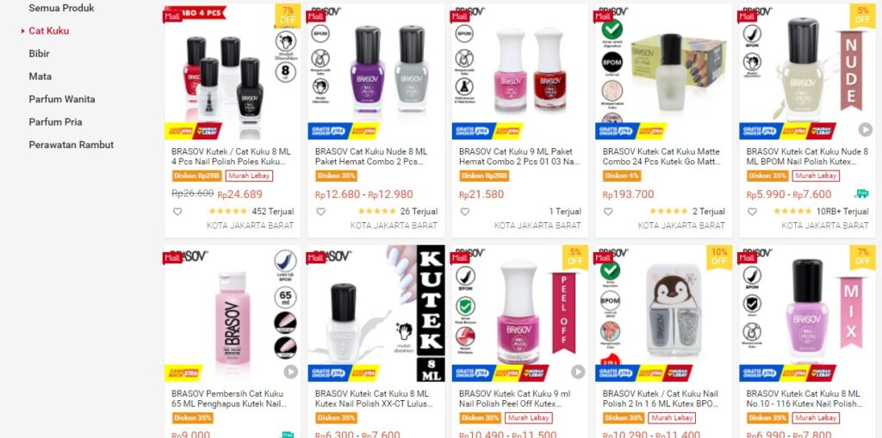The width and height of the screenshot is (882, 438).
Task: Open Perawatan Rambut category
Action: tap(71, 145)
